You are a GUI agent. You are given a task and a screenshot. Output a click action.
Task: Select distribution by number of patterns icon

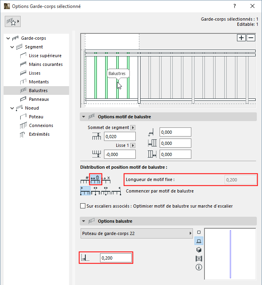[x=85, y=179]
